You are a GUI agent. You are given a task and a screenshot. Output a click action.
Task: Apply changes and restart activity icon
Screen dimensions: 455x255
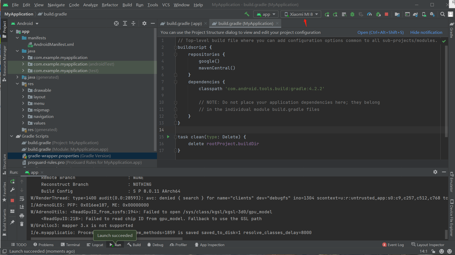pos(335,14)
